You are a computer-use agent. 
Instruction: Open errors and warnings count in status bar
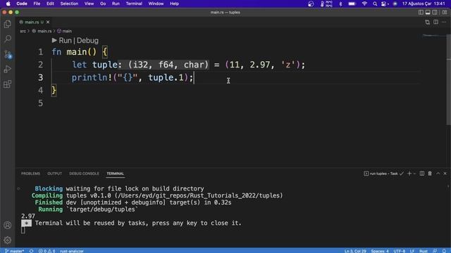47,251
